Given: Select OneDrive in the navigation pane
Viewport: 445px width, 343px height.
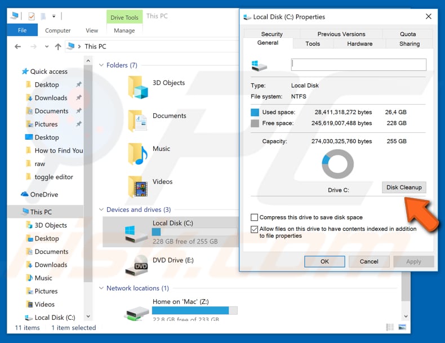Looking at the screenshot, I should 44,194.
